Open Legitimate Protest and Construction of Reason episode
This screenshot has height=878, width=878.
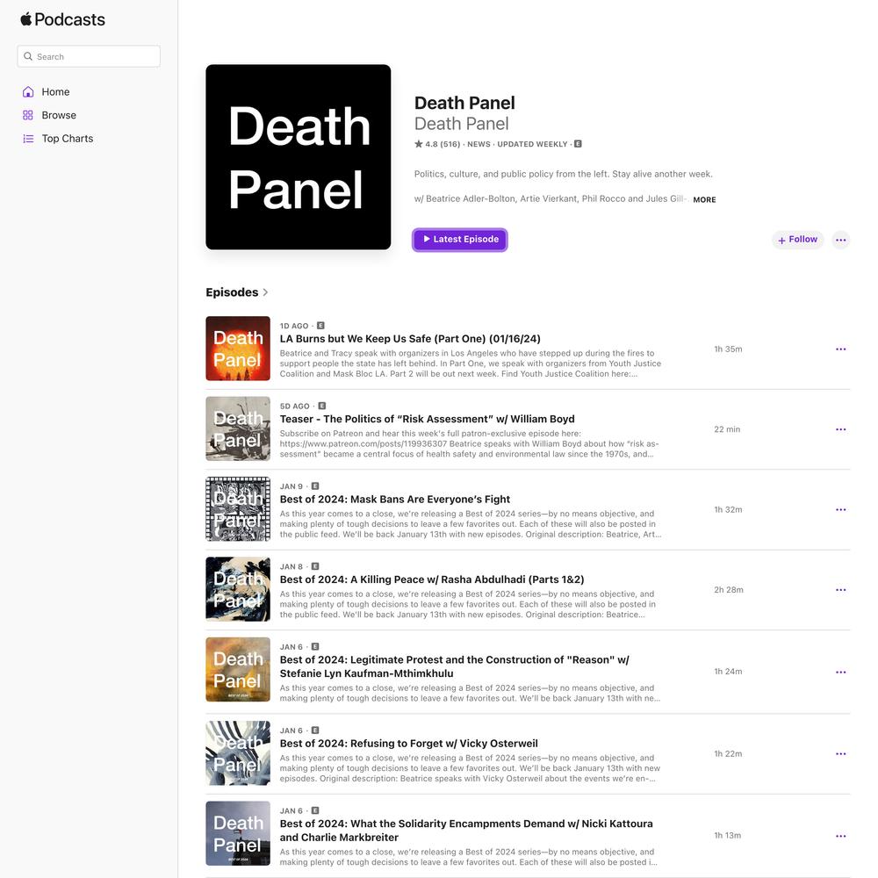(454, 666)
